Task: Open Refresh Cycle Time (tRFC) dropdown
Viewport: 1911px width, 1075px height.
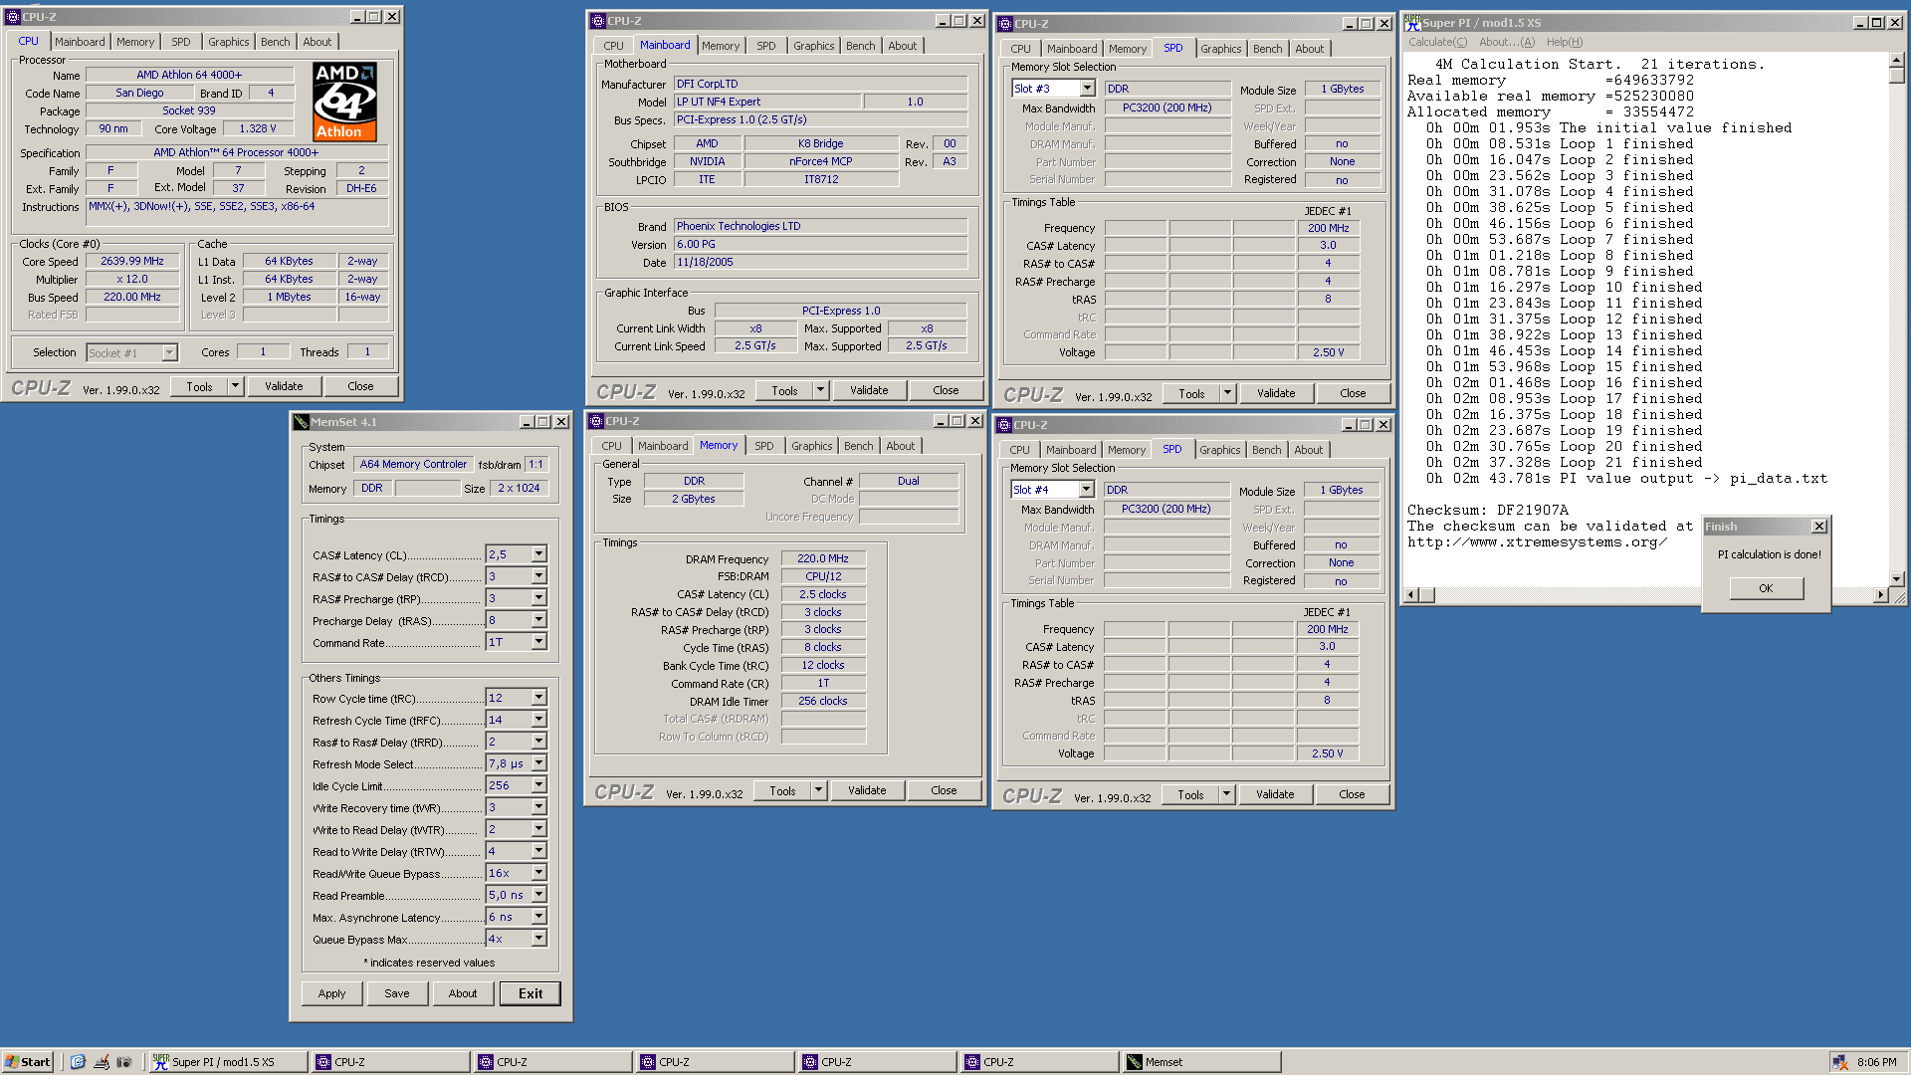Action: point(538,720)
